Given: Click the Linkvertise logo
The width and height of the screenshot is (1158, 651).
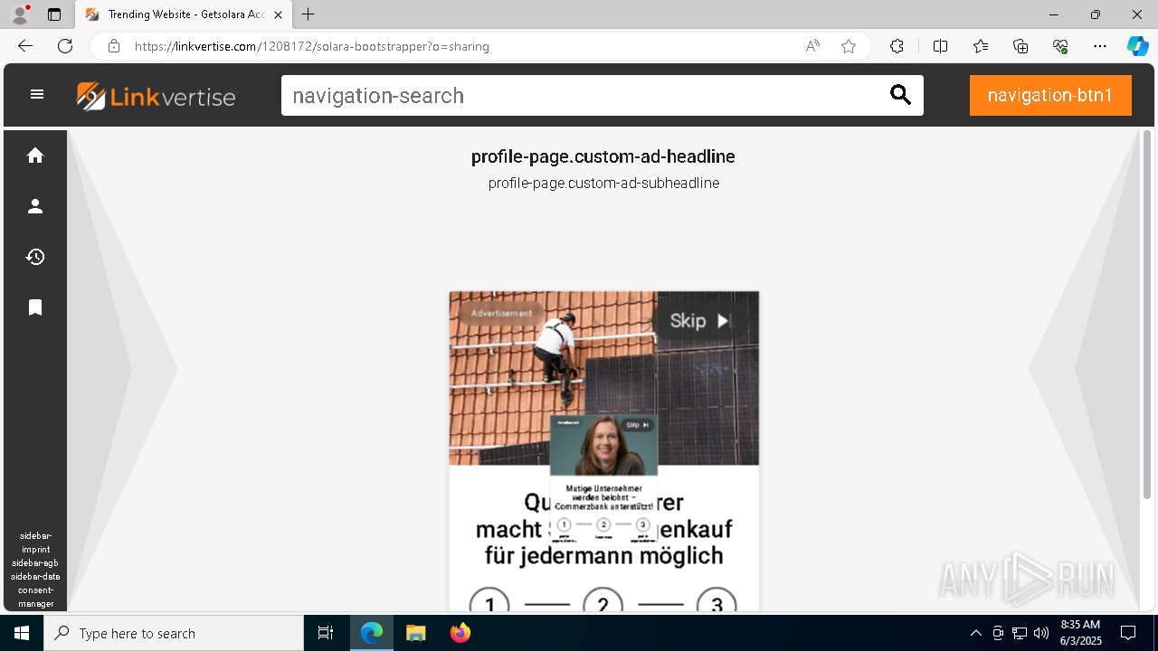Looking at the screenshot, I should 157,96.
